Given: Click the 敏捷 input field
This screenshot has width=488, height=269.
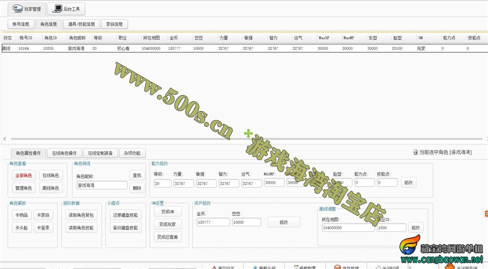Looking at the screenshot, I should pos(206,184).
